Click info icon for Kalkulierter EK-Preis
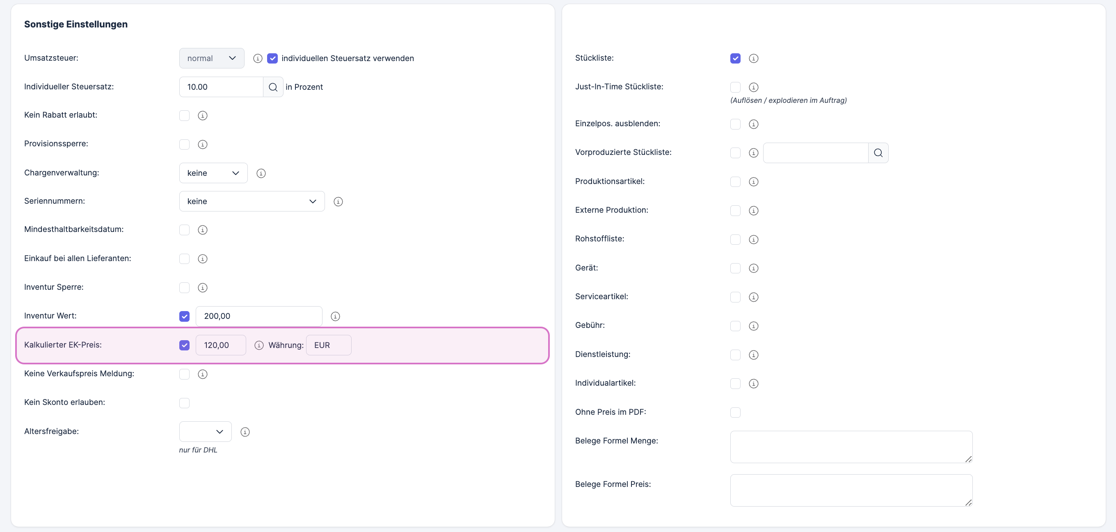The height and width of the screenshot is (532, 1116). click(x=259, y=346)
